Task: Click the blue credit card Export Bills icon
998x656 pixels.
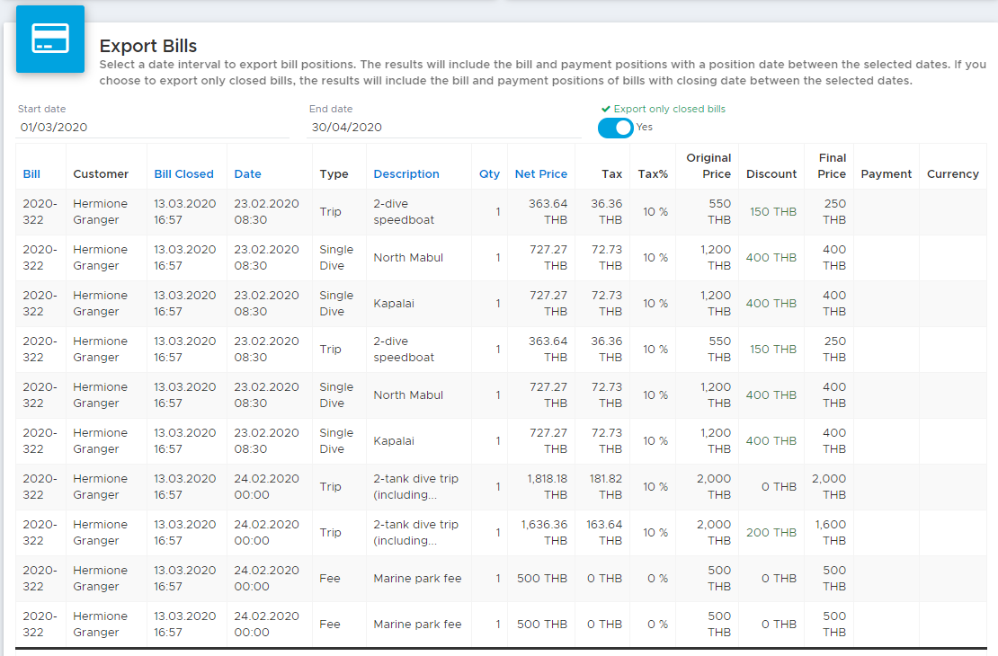Action: tap(50, 39)
